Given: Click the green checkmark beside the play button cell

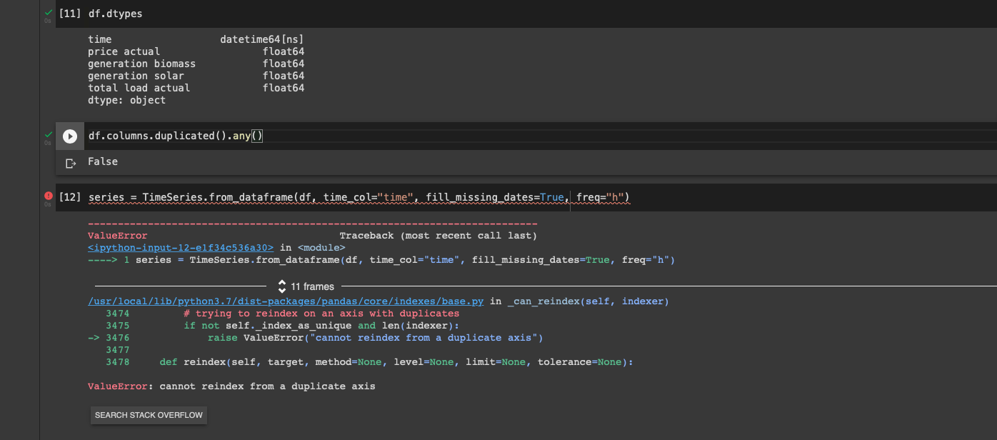Looking at the screenshot, I should tap(47, 133).
